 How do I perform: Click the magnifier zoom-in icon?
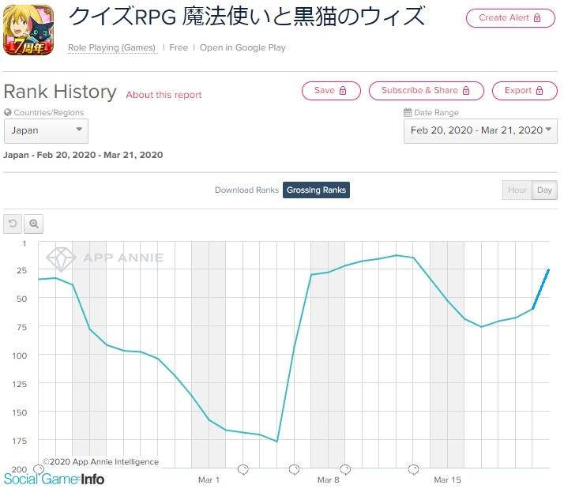(x=34, y=224)
